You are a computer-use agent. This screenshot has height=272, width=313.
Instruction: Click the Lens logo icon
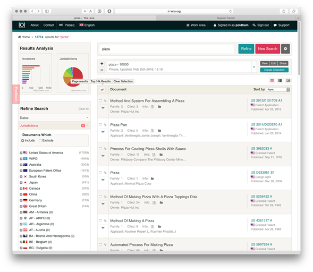pos(22,25)
